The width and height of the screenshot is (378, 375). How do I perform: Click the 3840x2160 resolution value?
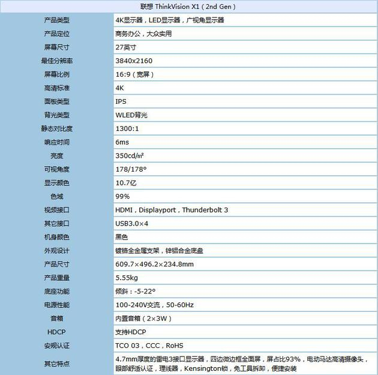click(134, 61)
